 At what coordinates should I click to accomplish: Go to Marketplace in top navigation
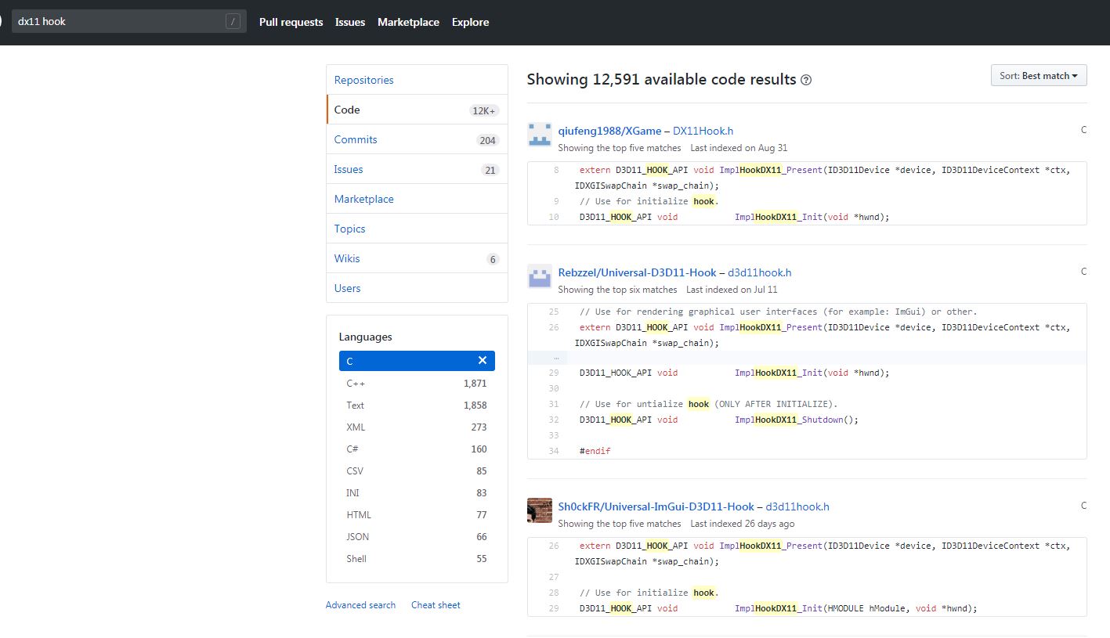click(408, 22)
